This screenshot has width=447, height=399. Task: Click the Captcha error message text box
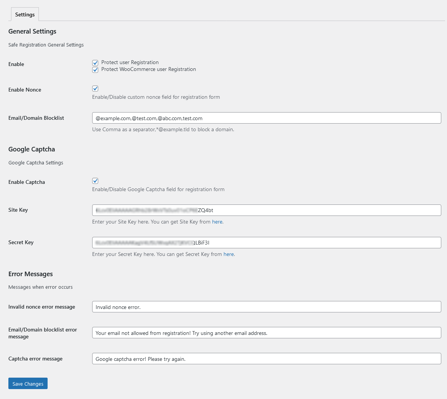[x=266, y=359]
